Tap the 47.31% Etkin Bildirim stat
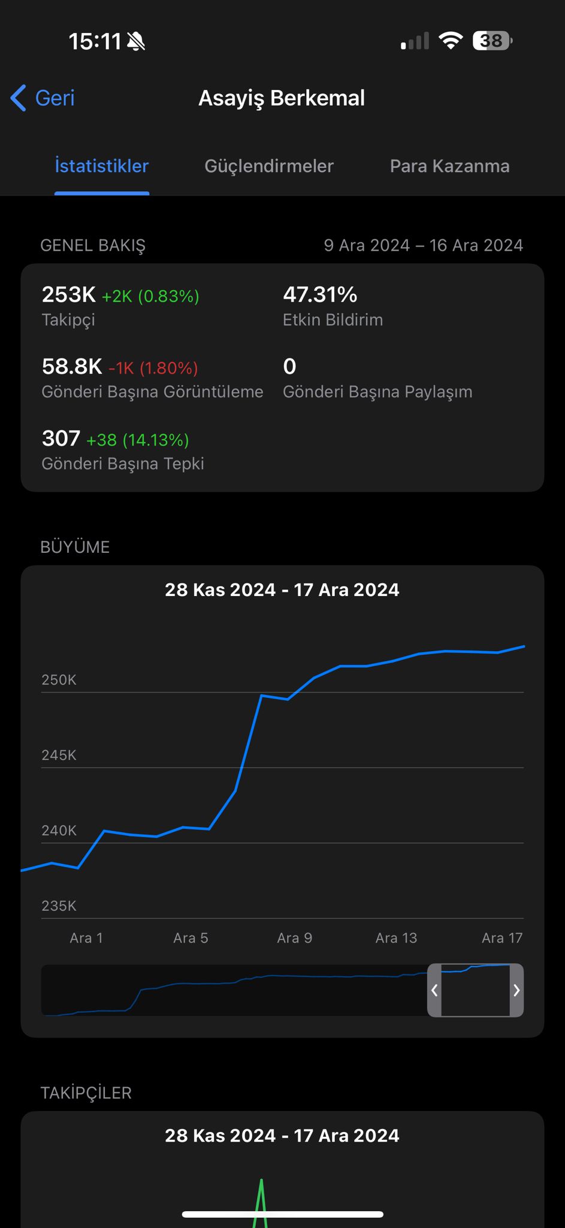 coord(333,306)
